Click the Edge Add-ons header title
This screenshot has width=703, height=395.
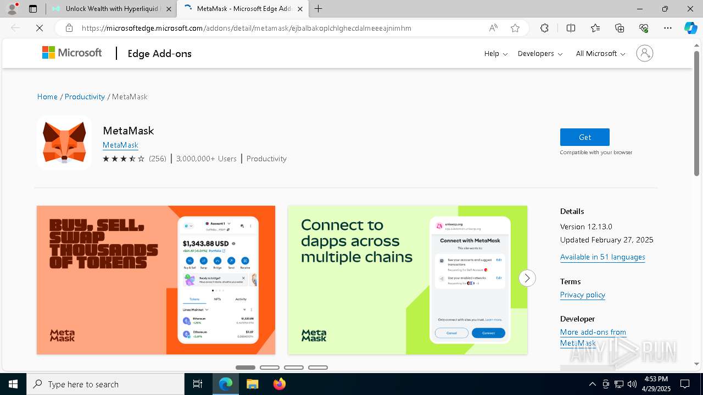[159, 53]
